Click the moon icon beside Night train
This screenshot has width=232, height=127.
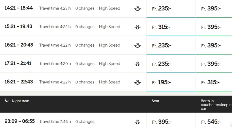click(x=7, y=100)
